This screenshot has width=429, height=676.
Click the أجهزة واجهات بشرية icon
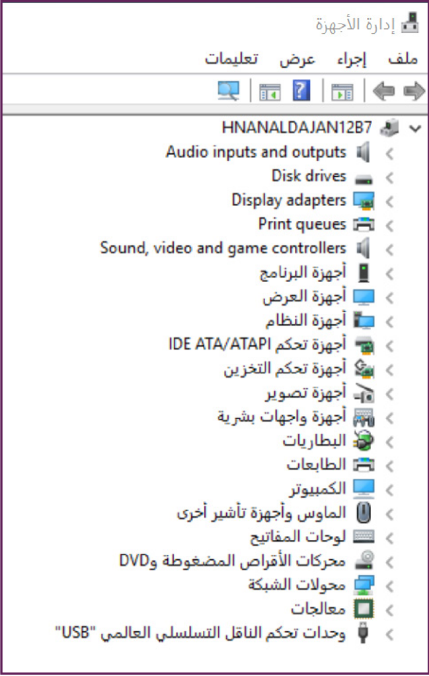click(x=364, y=417)
